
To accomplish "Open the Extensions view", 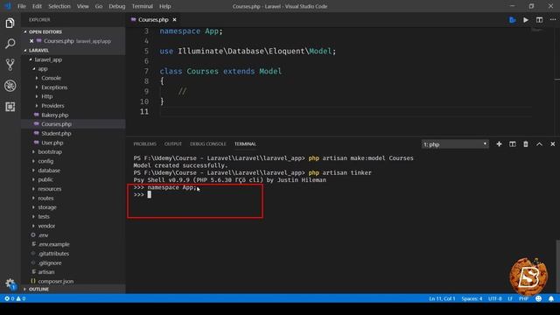I will [10, 107].
